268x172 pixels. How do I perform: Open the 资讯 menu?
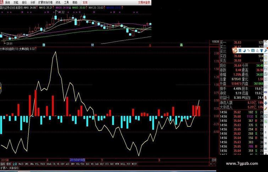pos(58,2)
